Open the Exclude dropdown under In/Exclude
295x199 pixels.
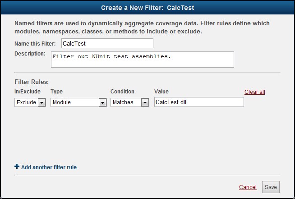coord(30,102)
